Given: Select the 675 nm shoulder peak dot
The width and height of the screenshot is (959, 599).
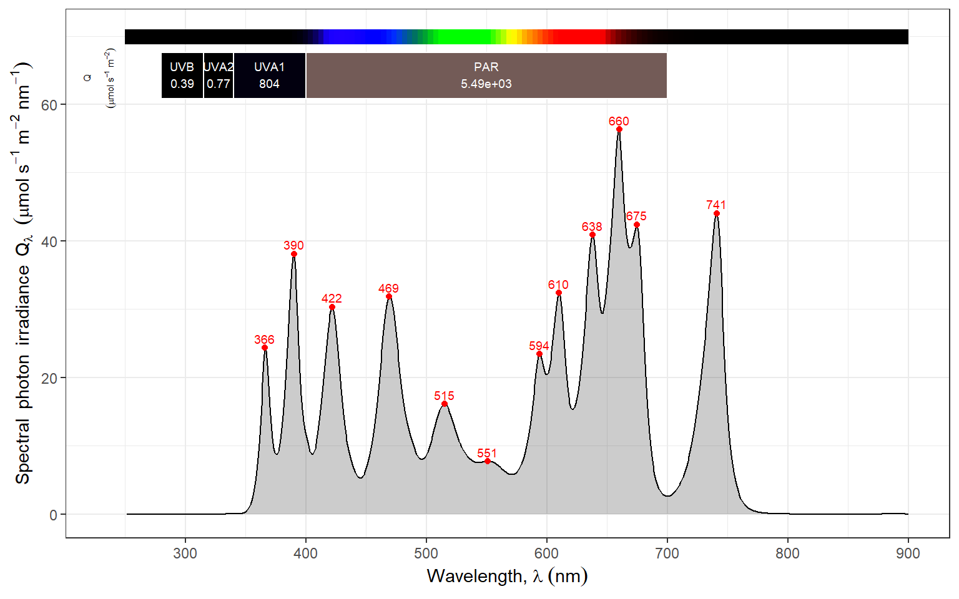Looking at the screenshot, I should (x=636, y=225).
